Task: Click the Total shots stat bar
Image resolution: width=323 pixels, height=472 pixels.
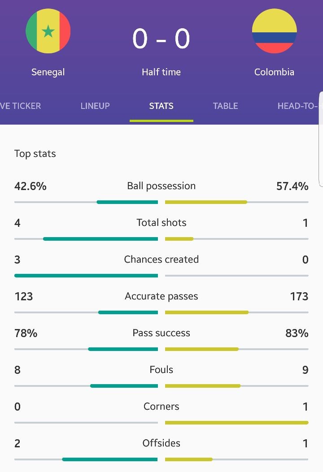Action: [161, 239]
